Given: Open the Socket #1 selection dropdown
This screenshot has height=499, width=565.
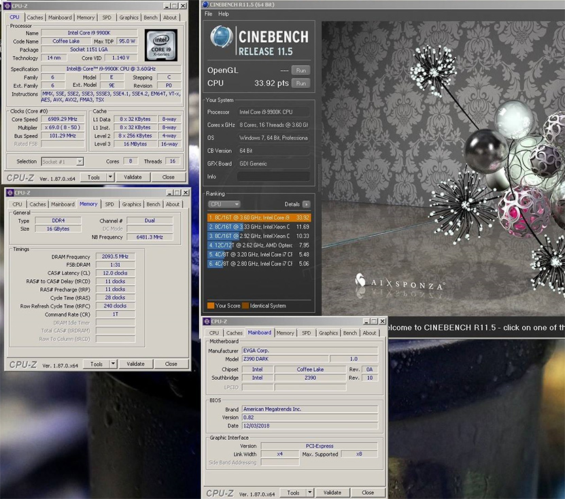Looking at the screenshot, I should [80, 161].
